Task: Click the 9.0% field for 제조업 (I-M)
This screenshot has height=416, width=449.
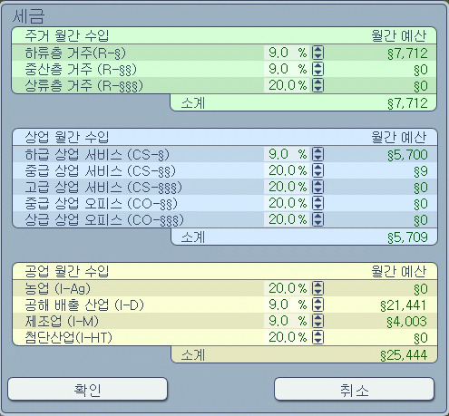Action: 288,321
